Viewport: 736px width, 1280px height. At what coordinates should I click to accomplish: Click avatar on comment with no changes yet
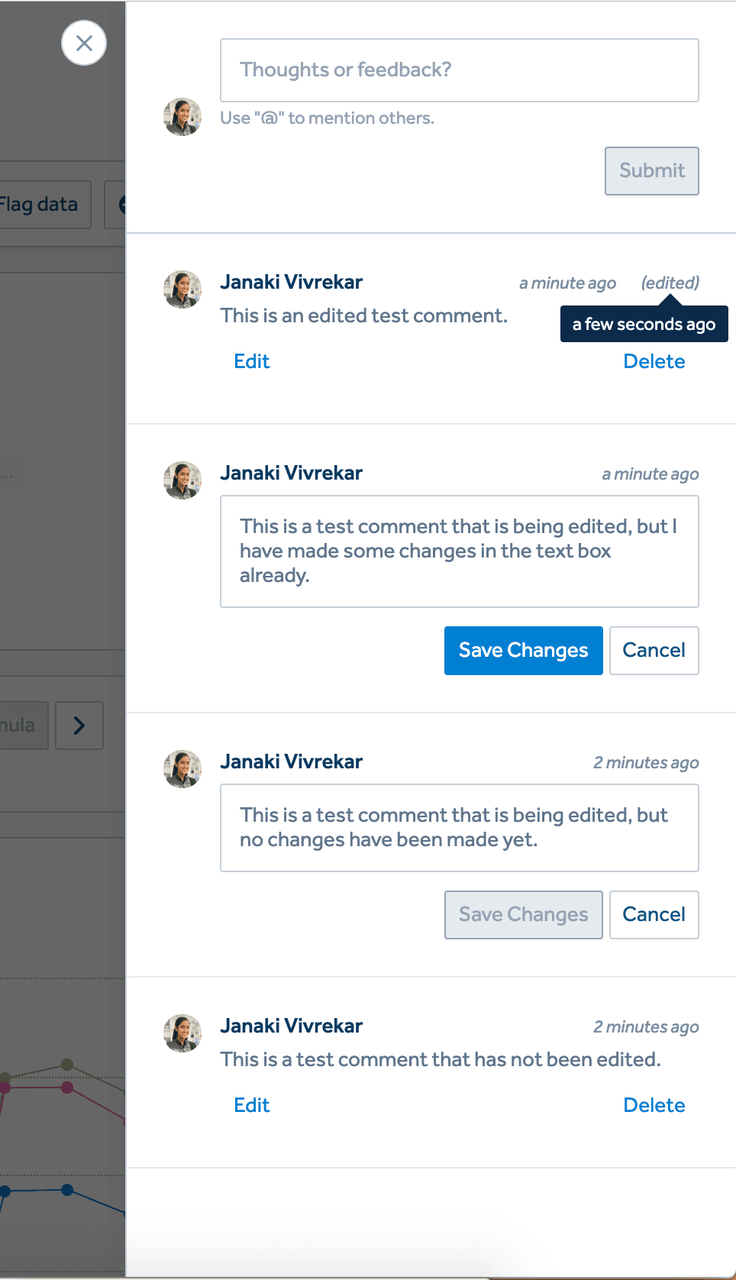(182, 769)
